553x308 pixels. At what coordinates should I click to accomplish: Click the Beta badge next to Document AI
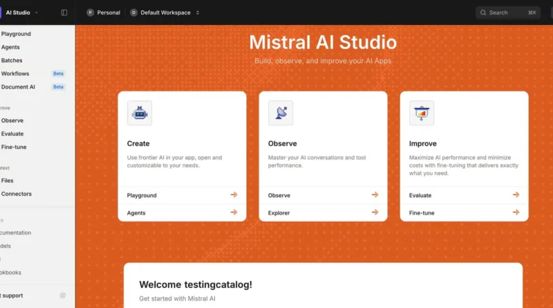[x=58, y=87]
